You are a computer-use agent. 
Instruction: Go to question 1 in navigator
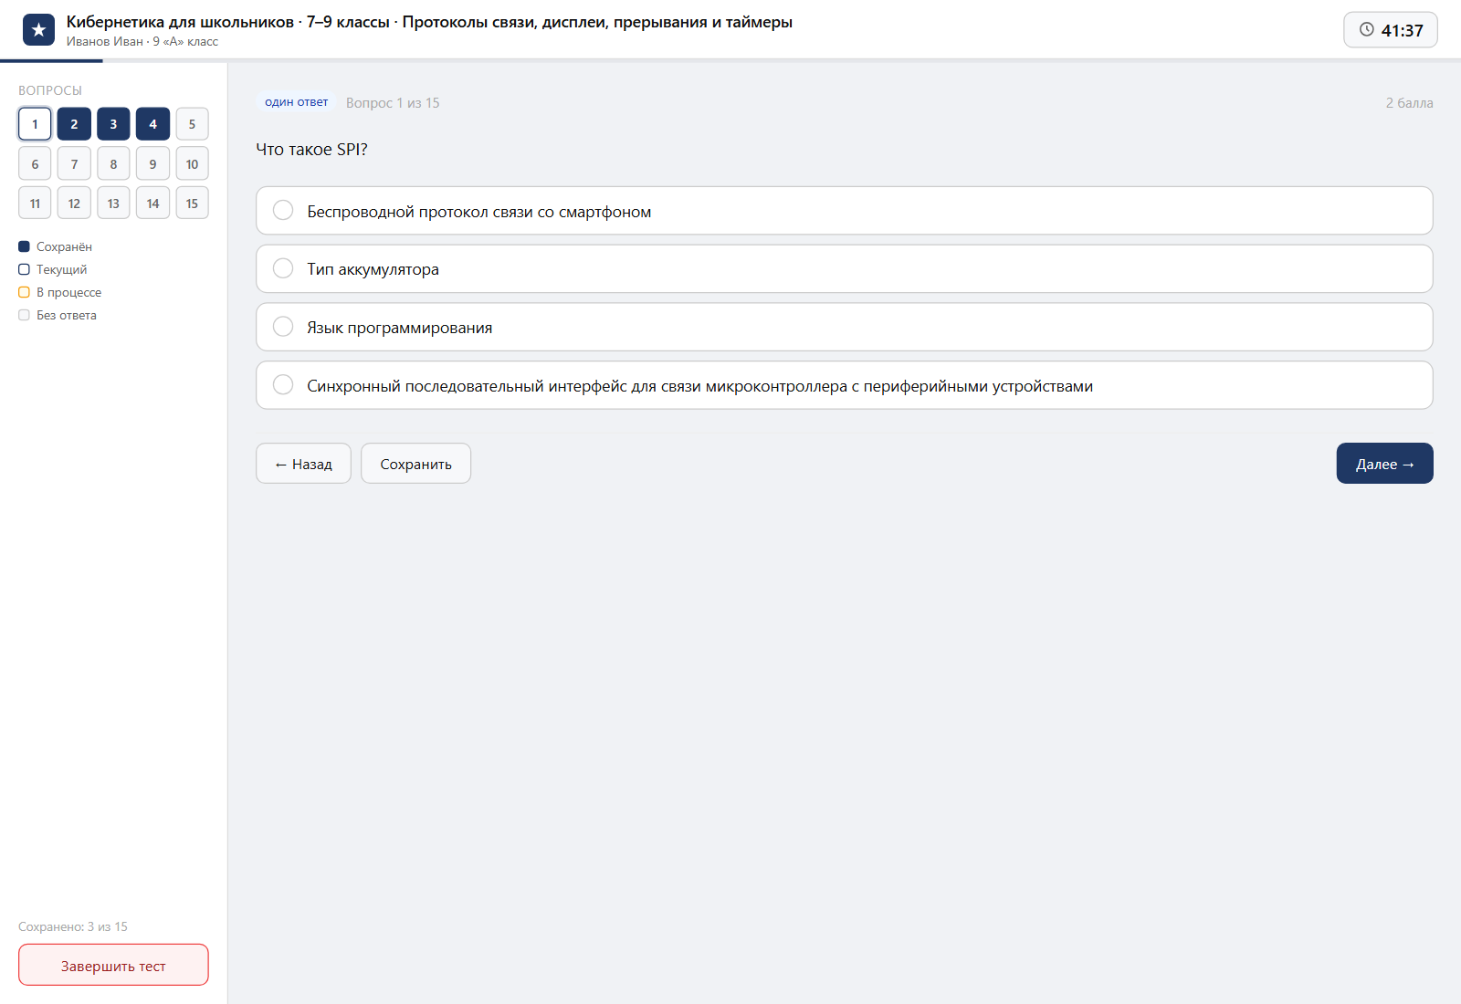[35, 124]
